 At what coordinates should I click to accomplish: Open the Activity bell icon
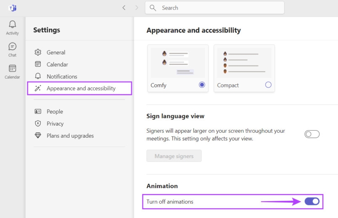tap(12, 24)
